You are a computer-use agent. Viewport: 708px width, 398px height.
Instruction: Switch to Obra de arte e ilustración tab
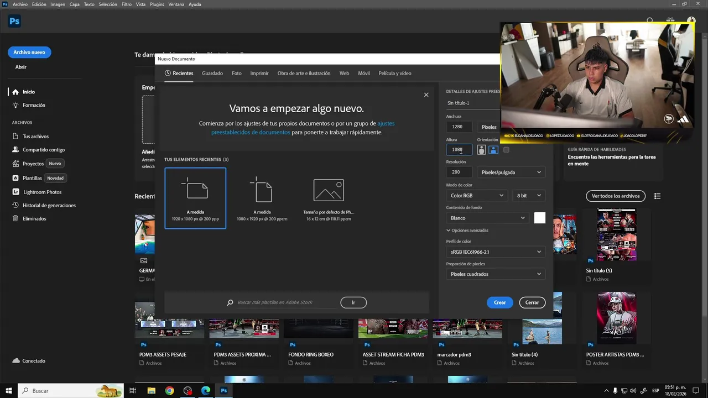304,74
